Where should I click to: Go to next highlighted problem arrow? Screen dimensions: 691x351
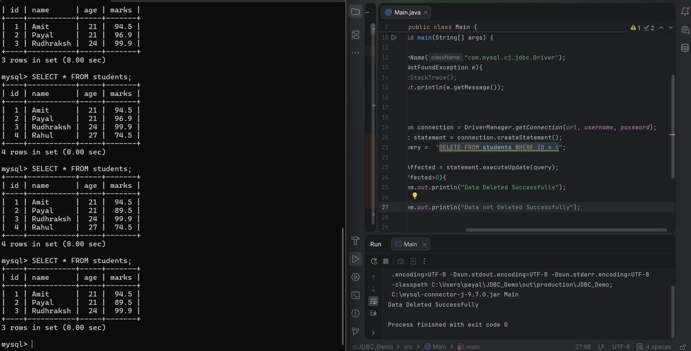coord(670,27)
